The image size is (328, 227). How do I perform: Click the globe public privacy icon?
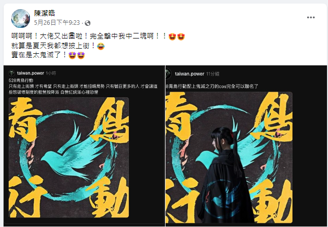point(88,23)
